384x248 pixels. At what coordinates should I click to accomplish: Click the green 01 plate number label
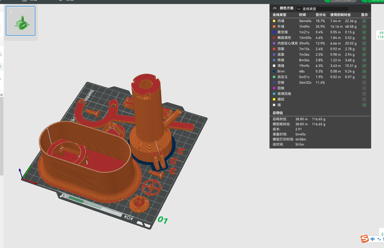click(163, 220)
